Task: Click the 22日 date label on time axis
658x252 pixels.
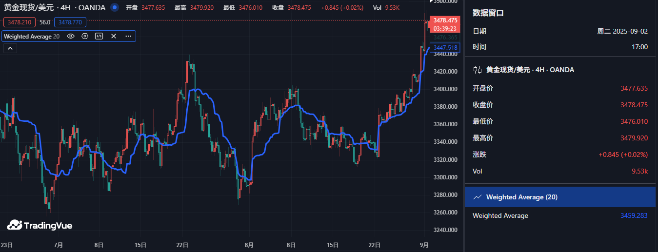Action: (x=182, y=245)
